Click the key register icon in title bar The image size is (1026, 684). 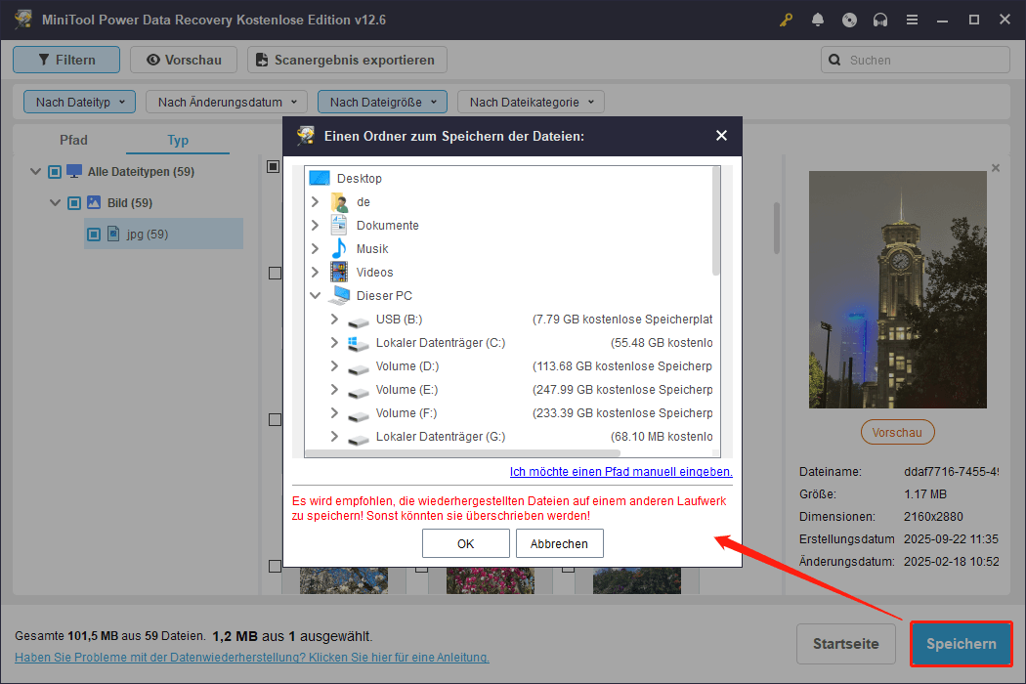pos(786,20)
